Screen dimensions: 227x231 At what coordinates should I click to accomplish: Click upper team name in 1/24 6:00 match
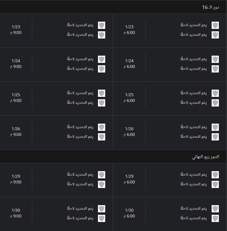[x=194, y=59]
